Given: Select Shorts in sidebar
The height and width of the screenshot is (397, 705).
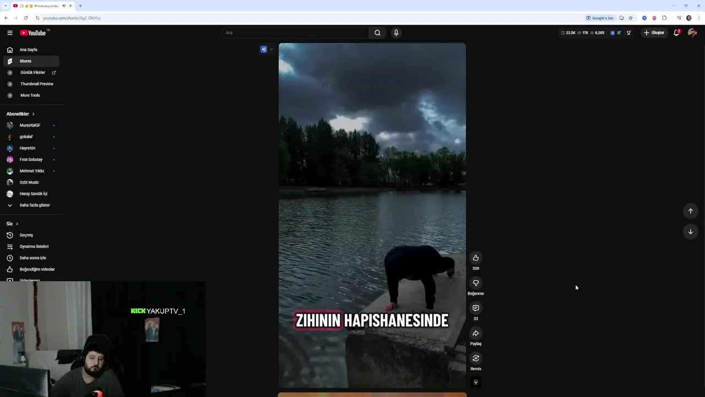Looking at the screenshot, I should point(31,61).
